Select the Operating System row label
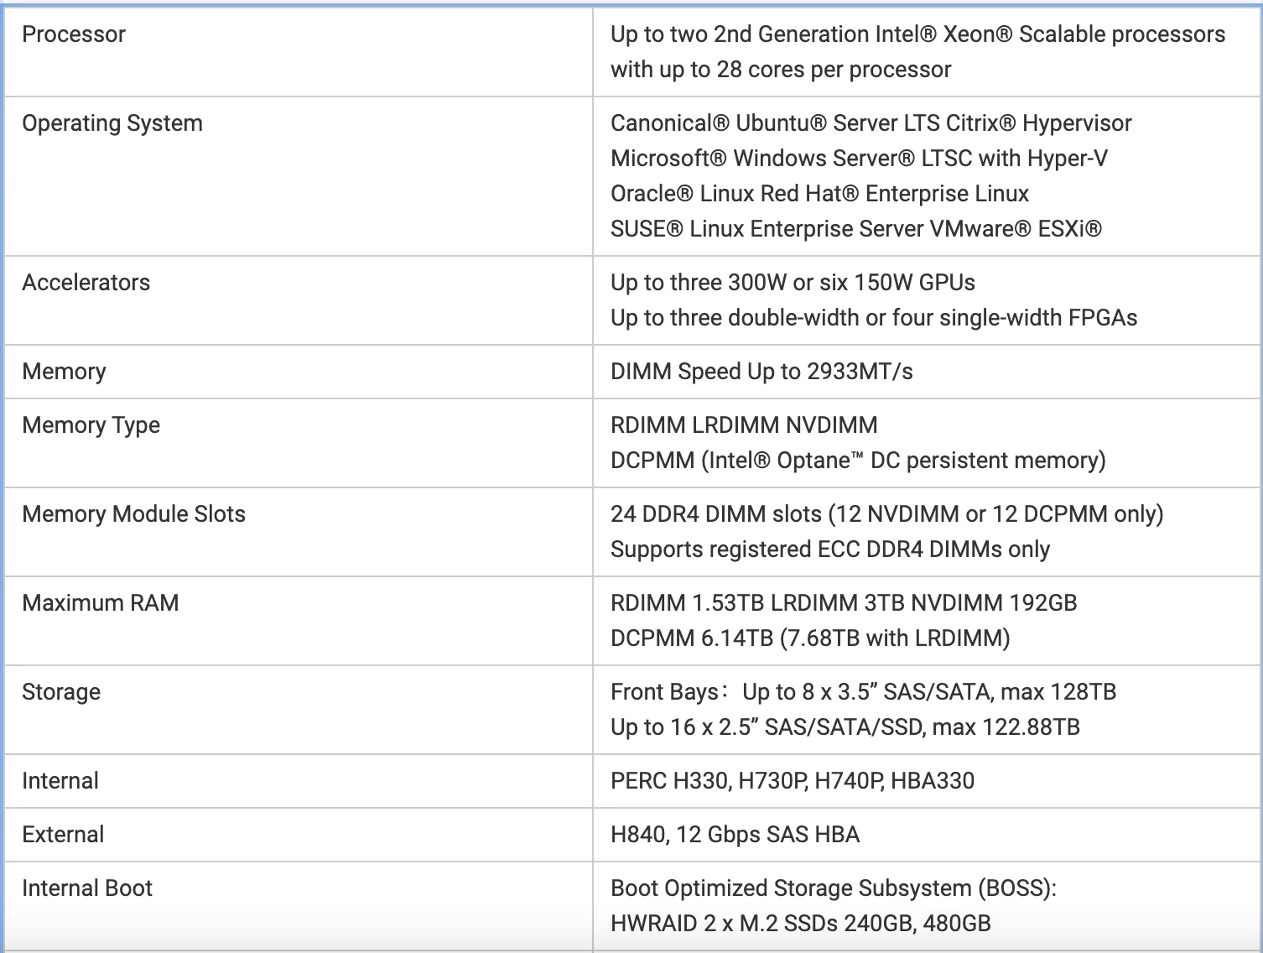 pyautogui.click(x=112, y=123)
